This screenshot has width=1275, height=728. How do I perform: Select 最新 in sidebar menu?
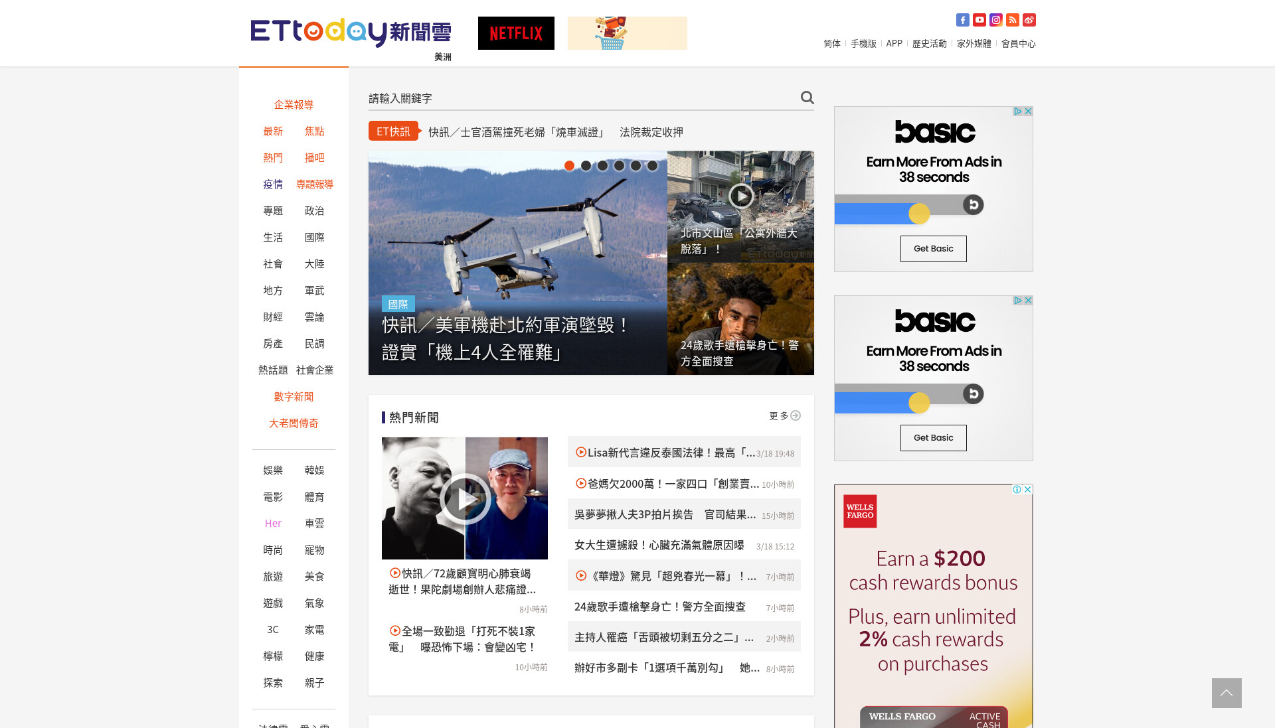[273, 131]
